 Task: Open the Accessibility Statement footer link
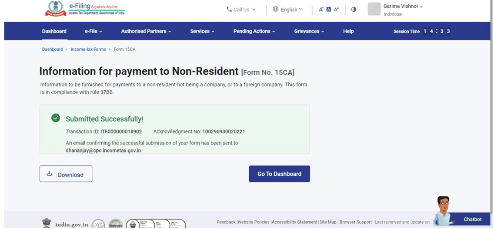(294, 222)
